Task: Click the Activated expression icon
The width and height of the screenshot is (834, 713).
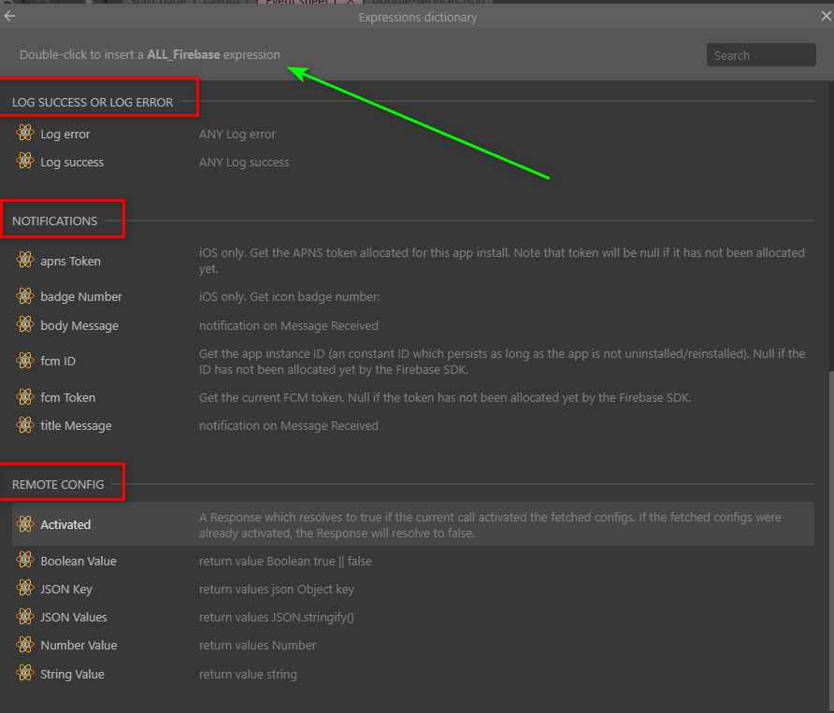Action: point(25,524)
